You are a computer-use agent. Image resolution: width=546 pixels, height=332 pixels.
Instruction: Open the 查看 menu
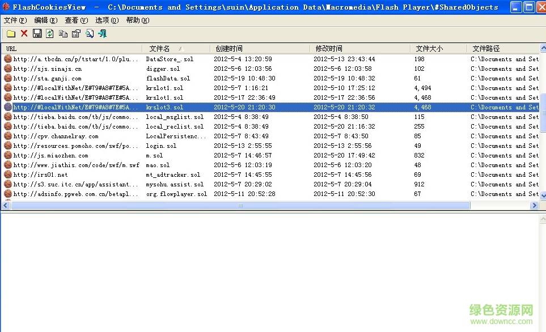75,20
